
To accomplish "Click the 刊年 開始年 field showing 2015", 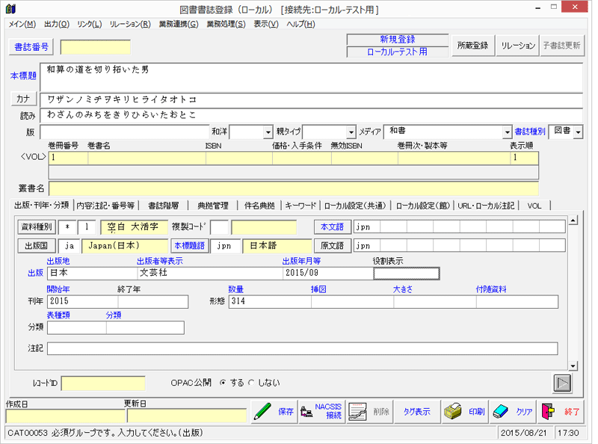I will (83, 302).
